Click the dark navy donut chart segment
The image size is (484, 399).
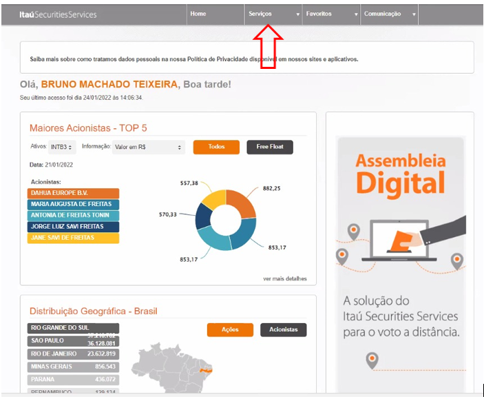pos(203,216)
